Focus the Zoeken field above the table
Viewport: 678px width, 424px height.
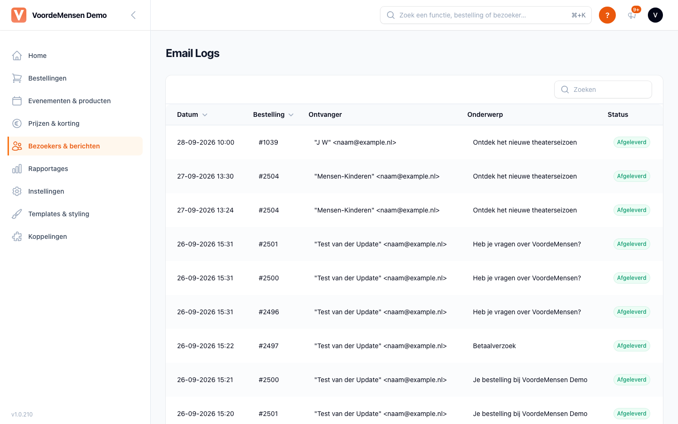pyautogui.click(x=603, y=90)
